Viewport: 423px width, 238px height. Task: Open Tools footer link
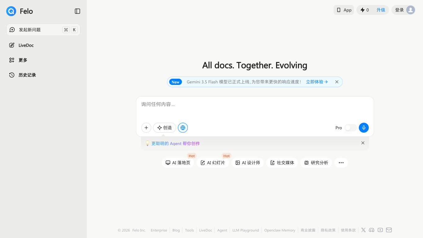189,230
